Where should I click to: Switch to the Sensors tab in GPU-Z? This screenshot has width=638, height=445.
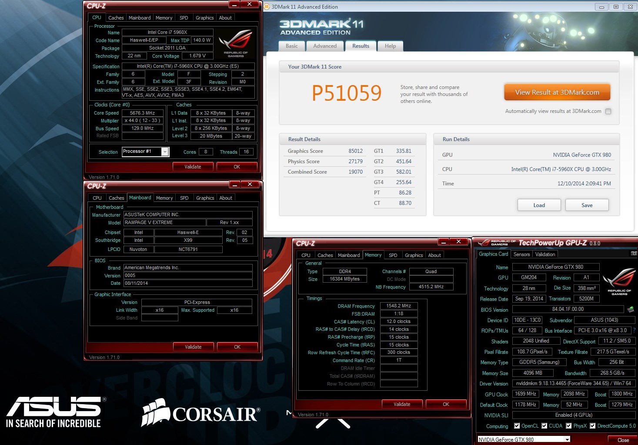[x=521, y=254]
